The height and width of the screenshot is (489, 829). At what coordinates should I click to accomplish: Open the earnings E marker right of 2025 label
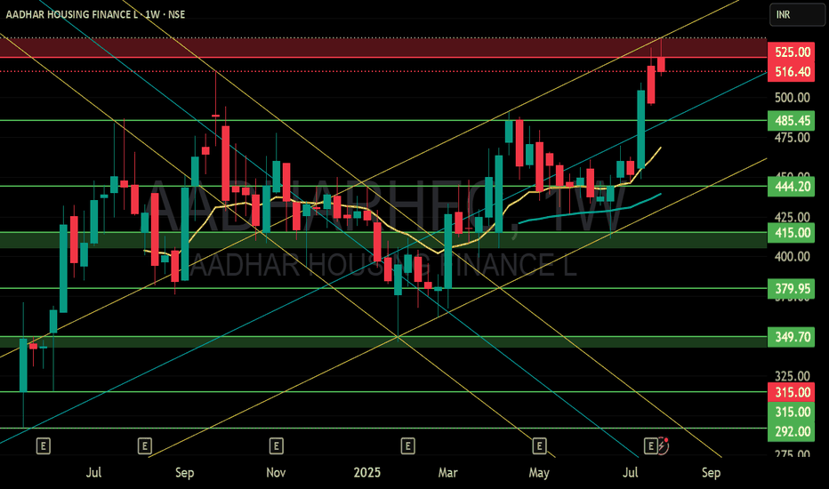click(x=407, y=446)
